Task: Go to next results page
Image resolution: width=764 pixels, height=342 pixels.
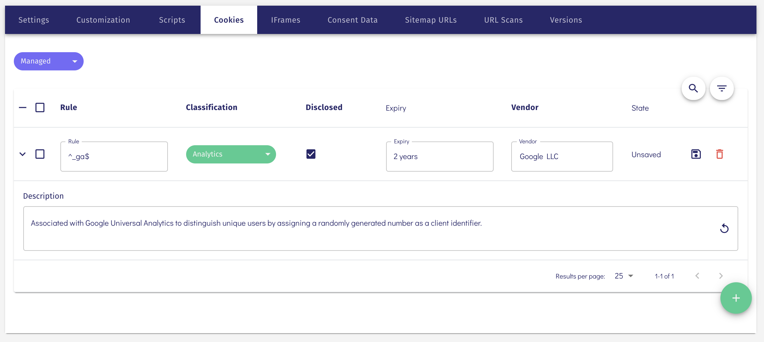Action: click(x=721, y=276)
